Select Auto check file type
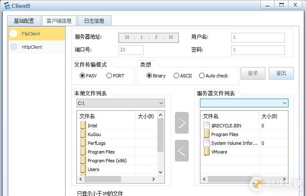Image resolution: width=306 pixels, height=196 pixels. 202,76
